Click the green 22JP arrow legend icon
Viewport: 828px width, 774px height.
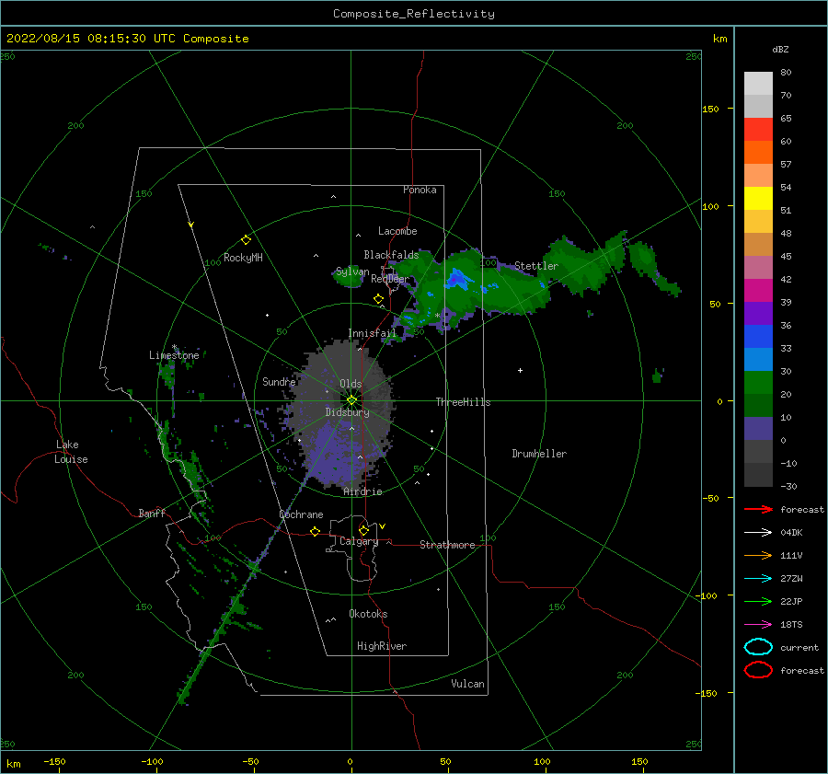coord(758,601)
